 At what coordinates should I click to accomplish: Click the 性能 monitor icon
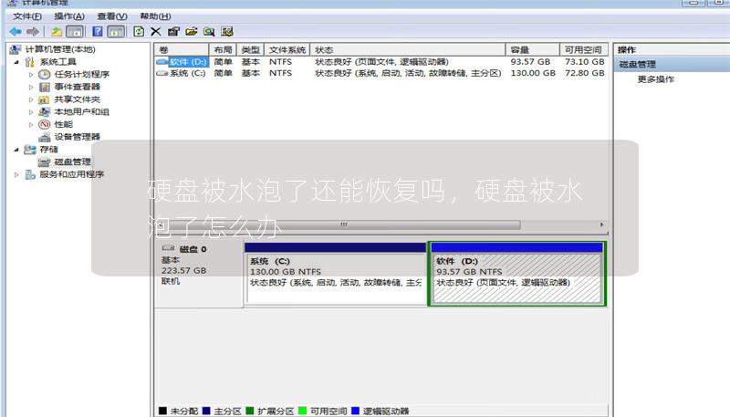click(x=44, y=124)
